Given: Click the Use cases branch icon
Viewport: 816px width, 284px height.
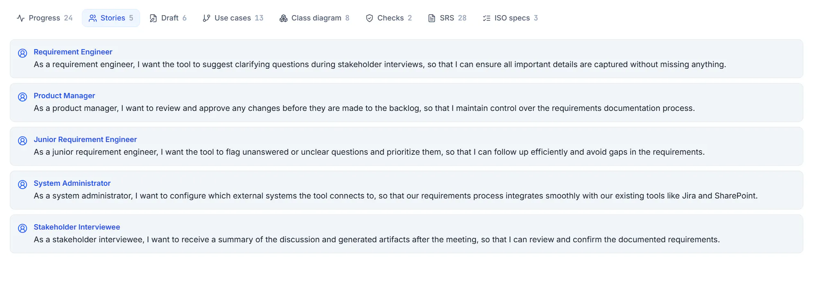Looking at the screenshot, I should (x=206, y=18).
